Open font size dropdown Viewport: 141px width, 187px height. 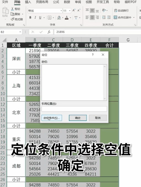click(x=70, y=11)
